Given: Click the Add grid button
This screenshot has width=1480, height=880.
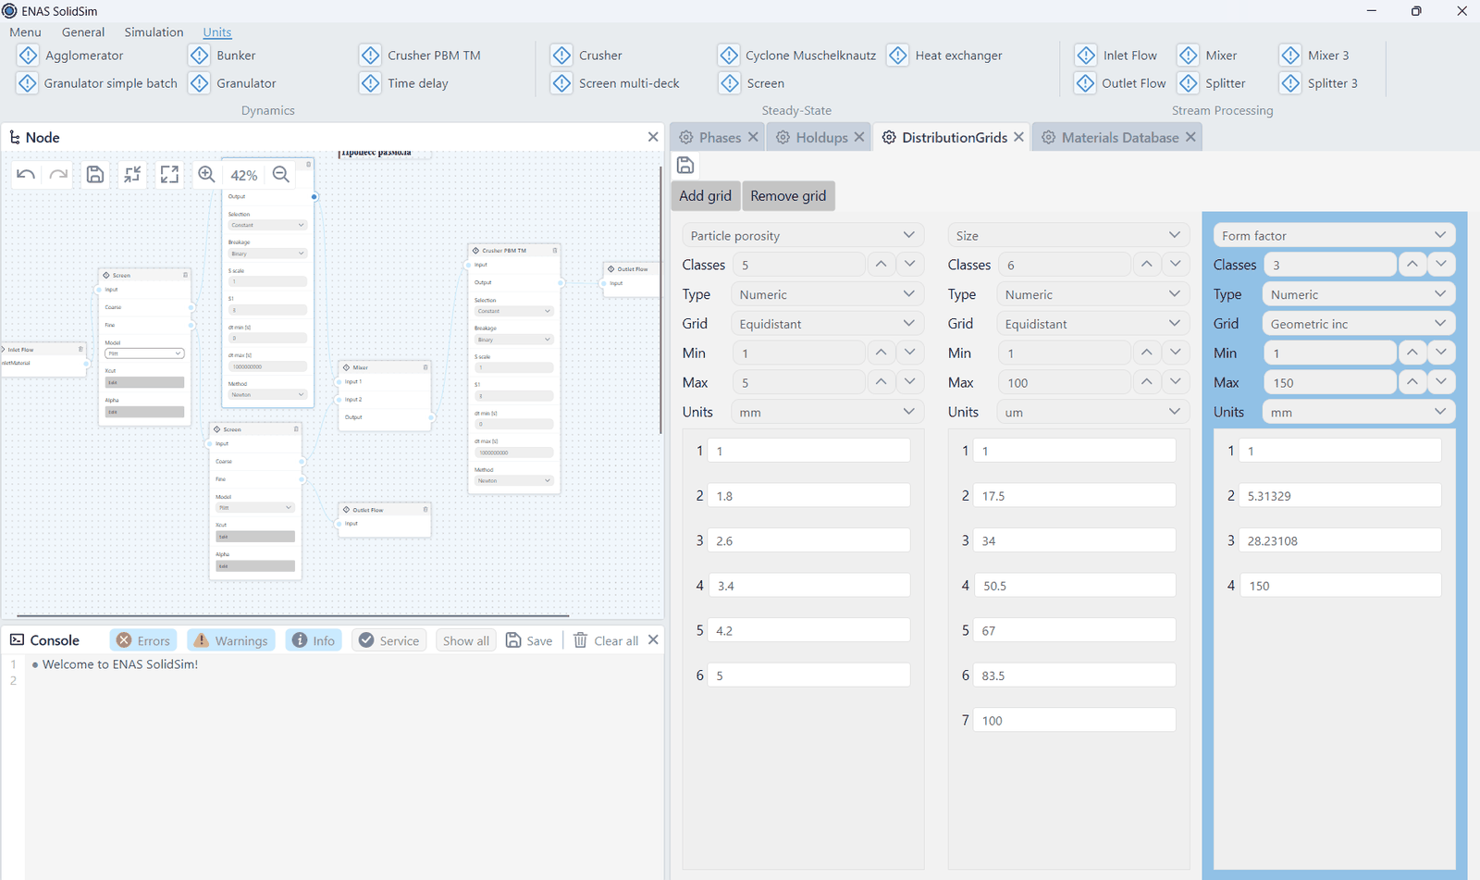Looking at the screenshot, I should (705, 196).
